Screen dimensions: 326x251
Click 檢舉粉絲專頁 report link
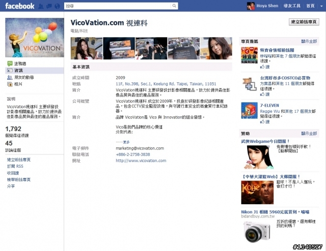(x=19, y=179)
